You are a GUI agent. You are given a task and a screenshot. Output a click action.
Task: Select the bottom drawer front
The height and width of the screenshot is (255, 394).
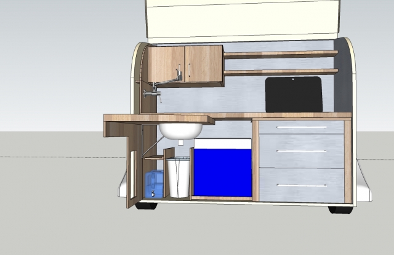click(x=302, y=185)
